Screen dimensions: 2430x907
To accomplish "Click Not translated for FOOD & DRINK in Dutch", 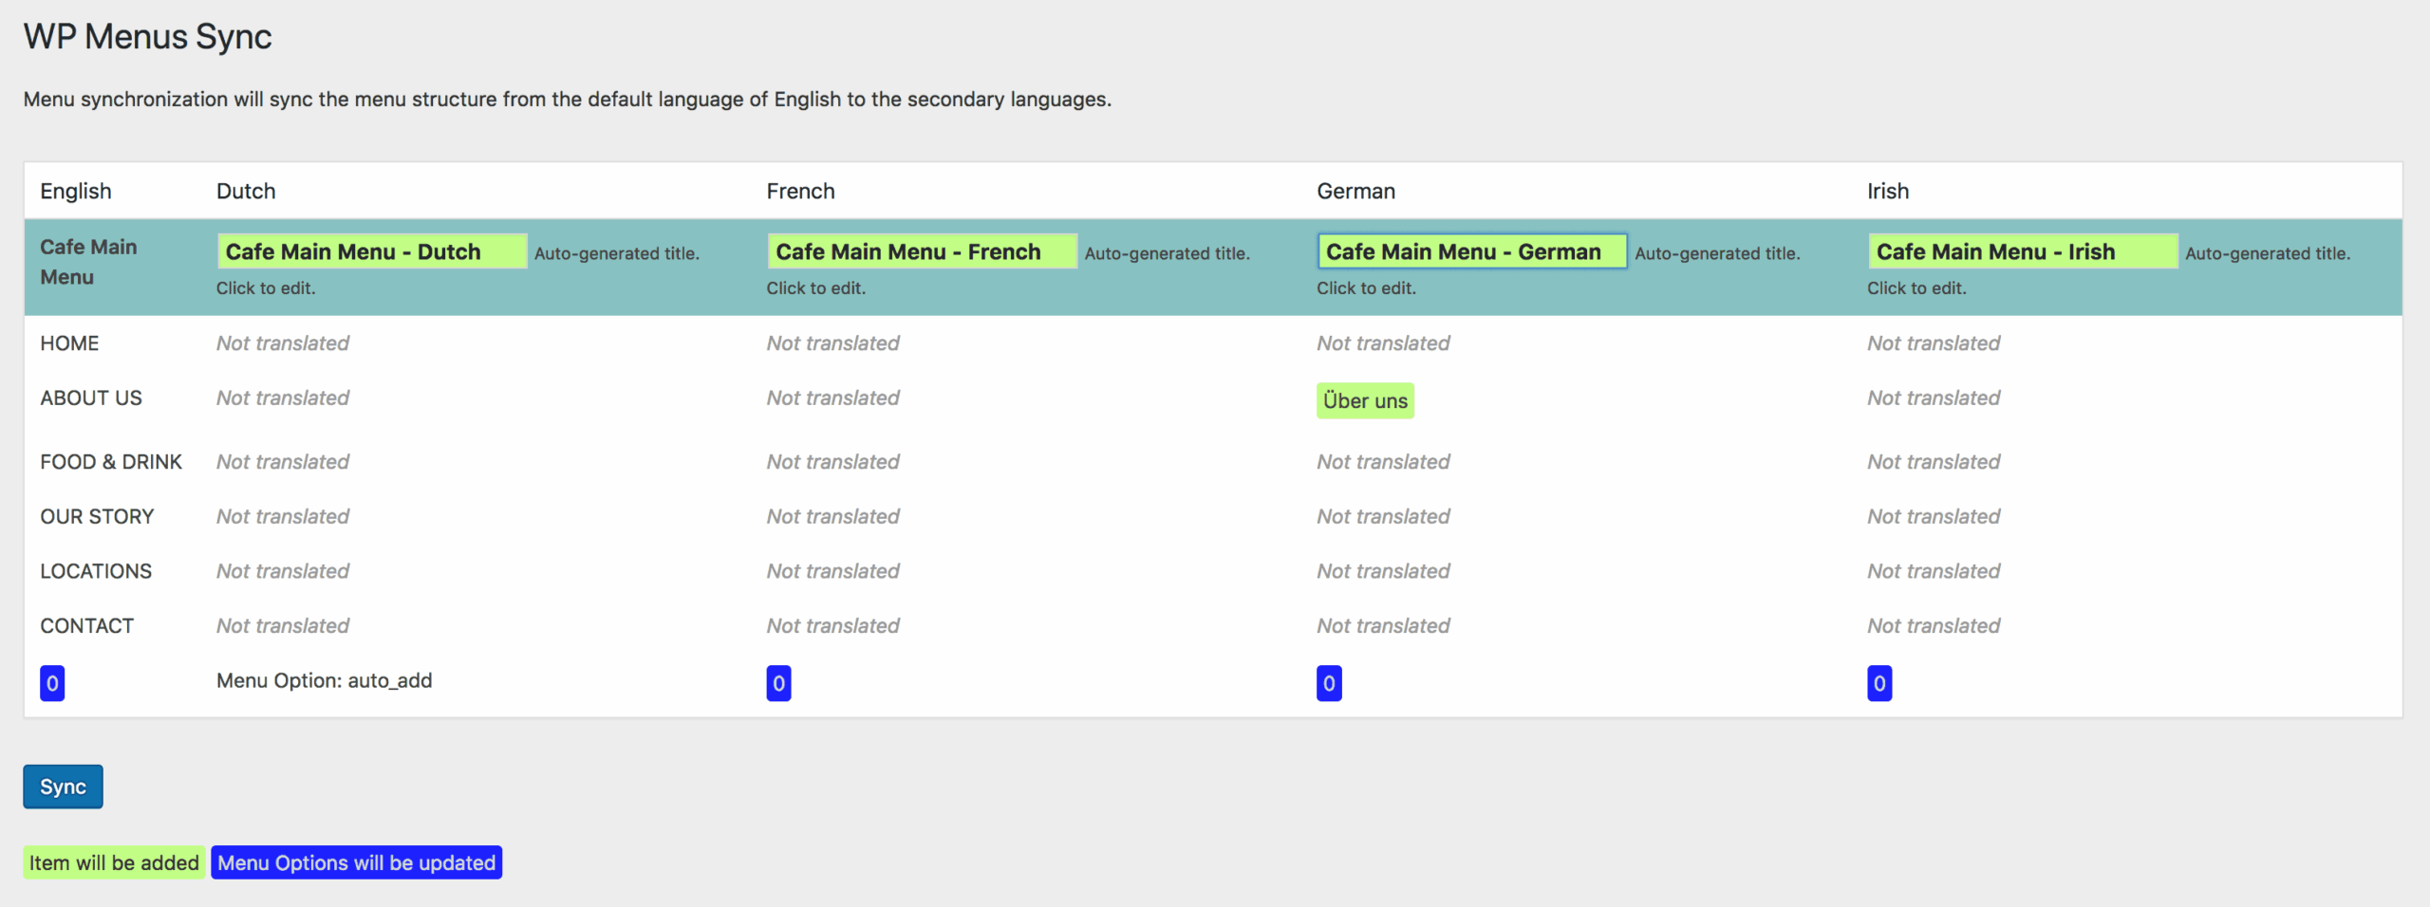I will tap(281, 462).
